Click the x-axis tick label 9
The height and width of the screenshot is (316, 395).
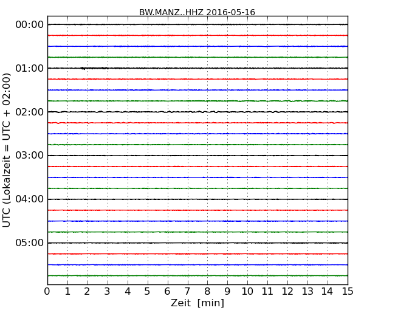(227, 292)
